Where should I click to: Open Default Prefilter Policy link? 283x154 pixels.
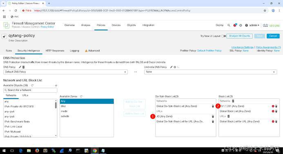[209, 51]
